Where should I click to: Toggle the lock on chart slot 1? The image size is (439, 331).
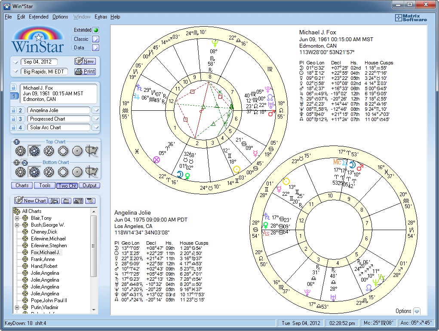coord(13,88)
